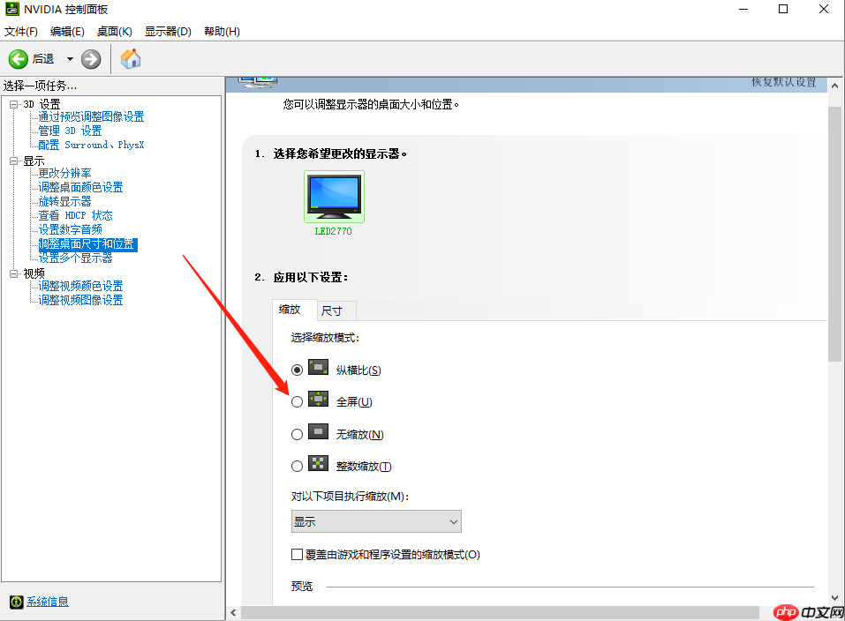
Task: Click the horizontal scrollbar left arrow
Action: pyautogui.click(x=233, y=612)
